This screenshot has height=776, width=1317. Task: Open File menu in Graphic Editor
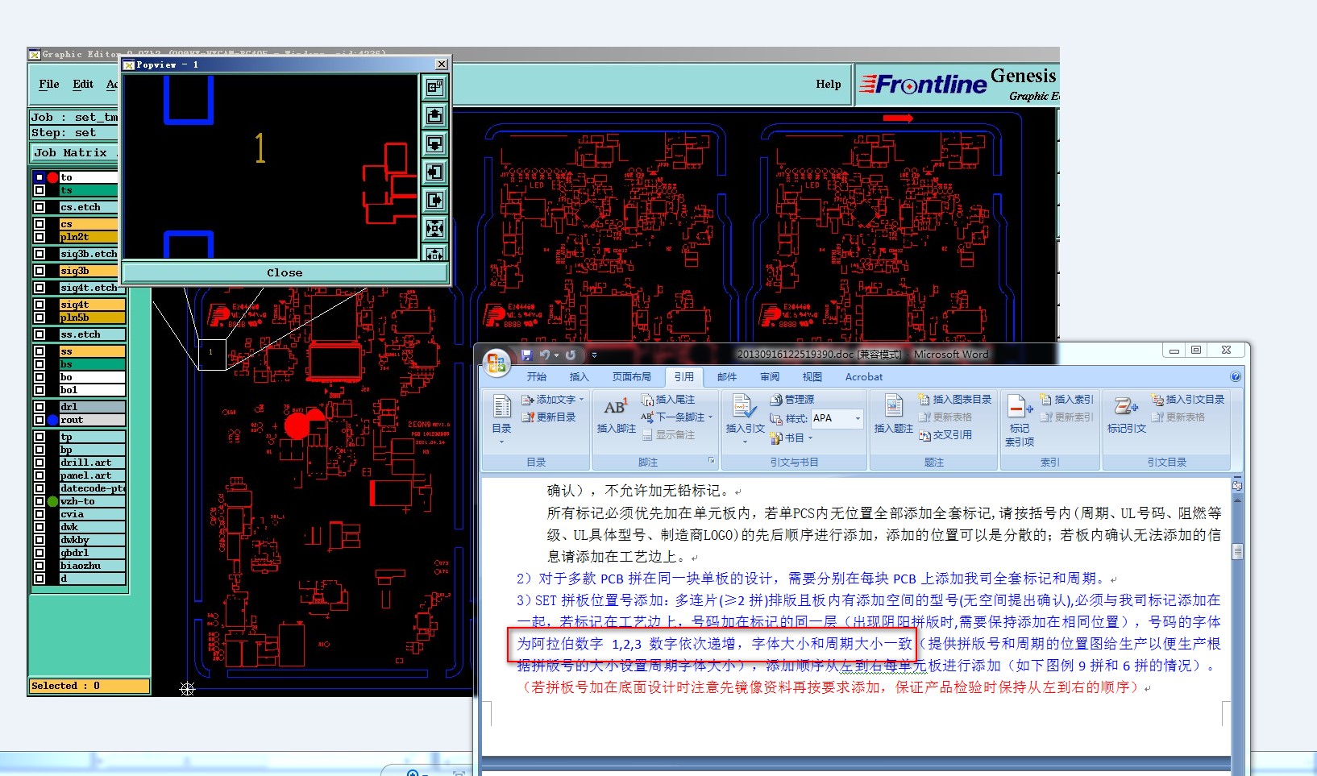(x=49, y=84)
